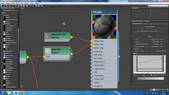Click the Scale Point curve tool
This screenshot has width=169, height=95.
137,54
